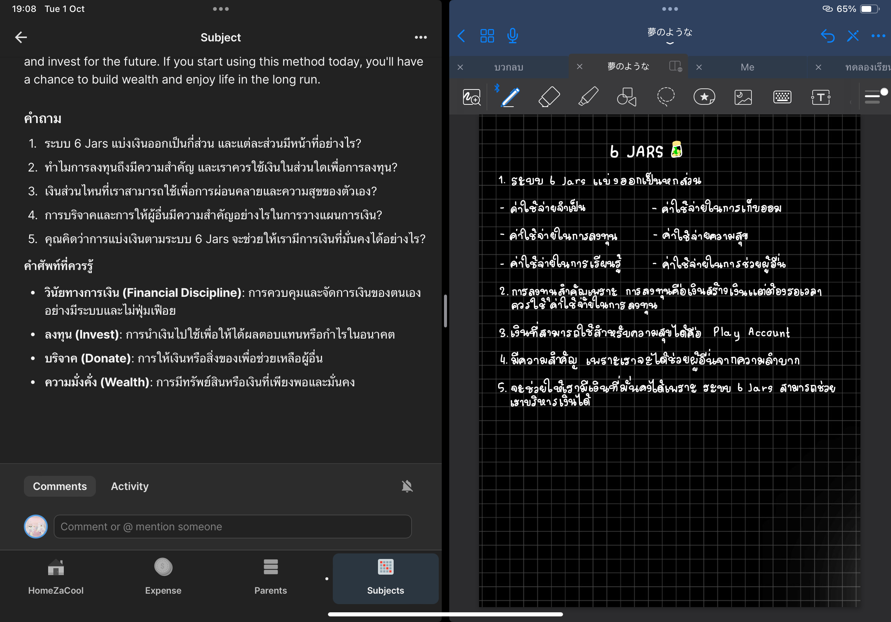Viewport: 891px width, 622px height.
Task: Select the Text box tool
Action: point(820,97)
